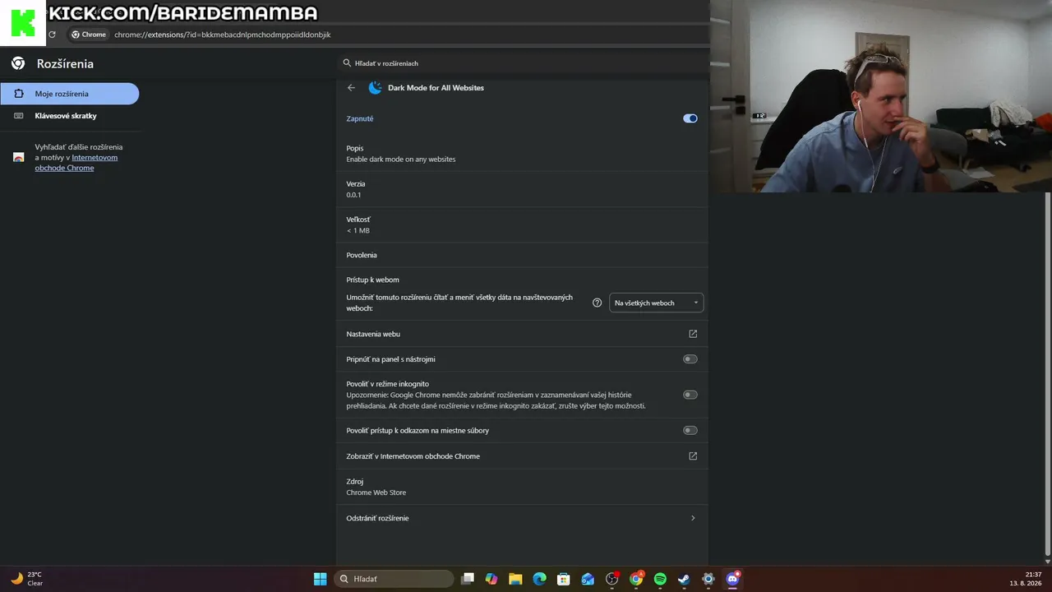The height and width of the screenshot is (592, 1052).
Task: Go back using the arrow beside Dark Mode title
Action: (351, 88)
